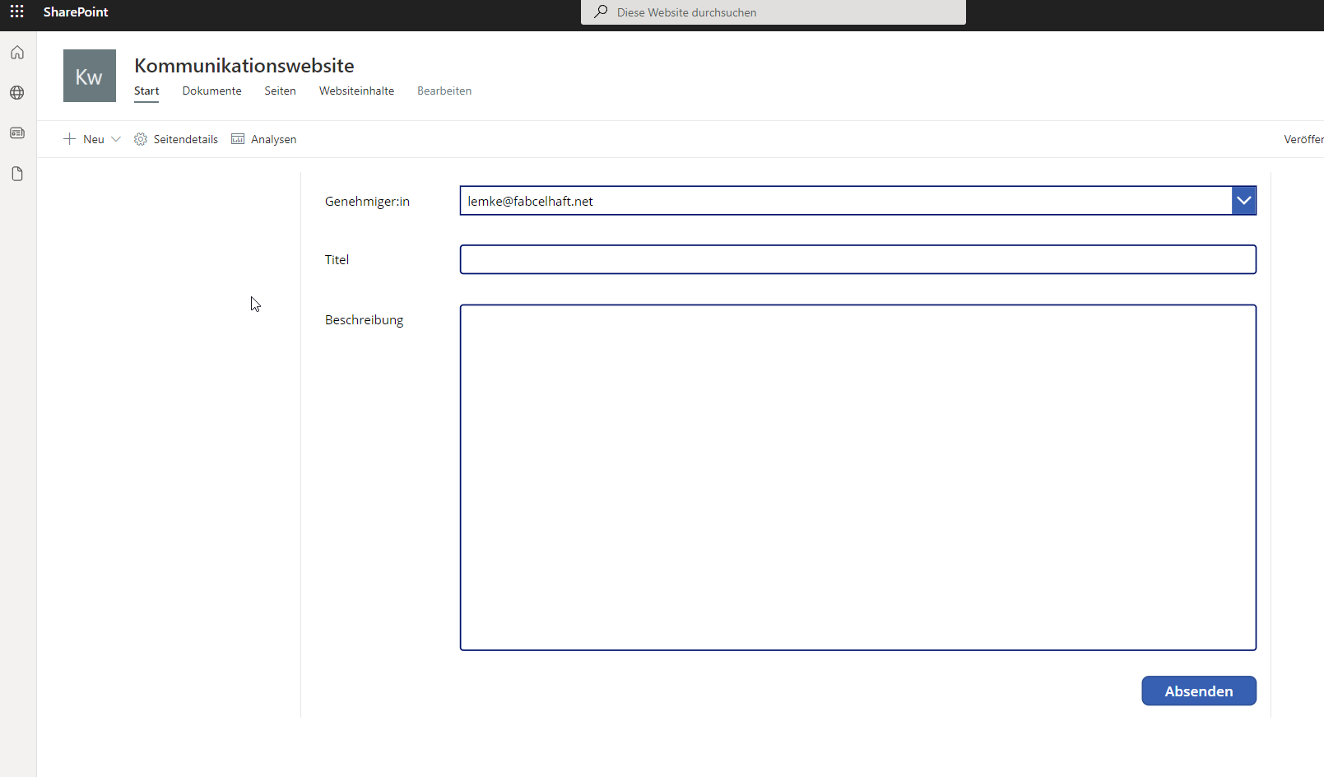Click the Veröffentlichen link at top right
1324x777 pixels.
tap(1304, 138)
